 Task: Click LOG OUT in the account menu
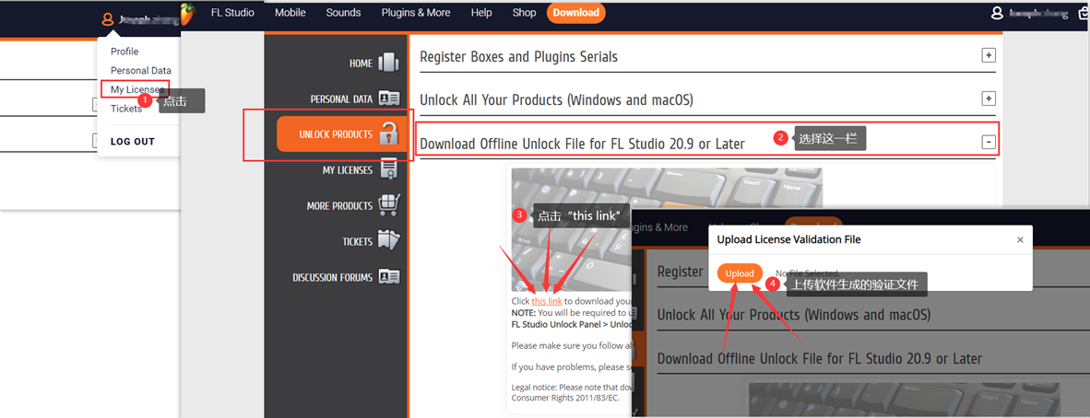(x=133, y=142)
